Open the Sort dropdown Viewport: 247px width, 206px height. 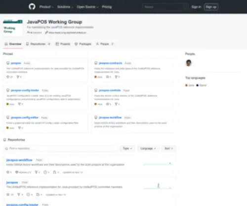point(168,149)
